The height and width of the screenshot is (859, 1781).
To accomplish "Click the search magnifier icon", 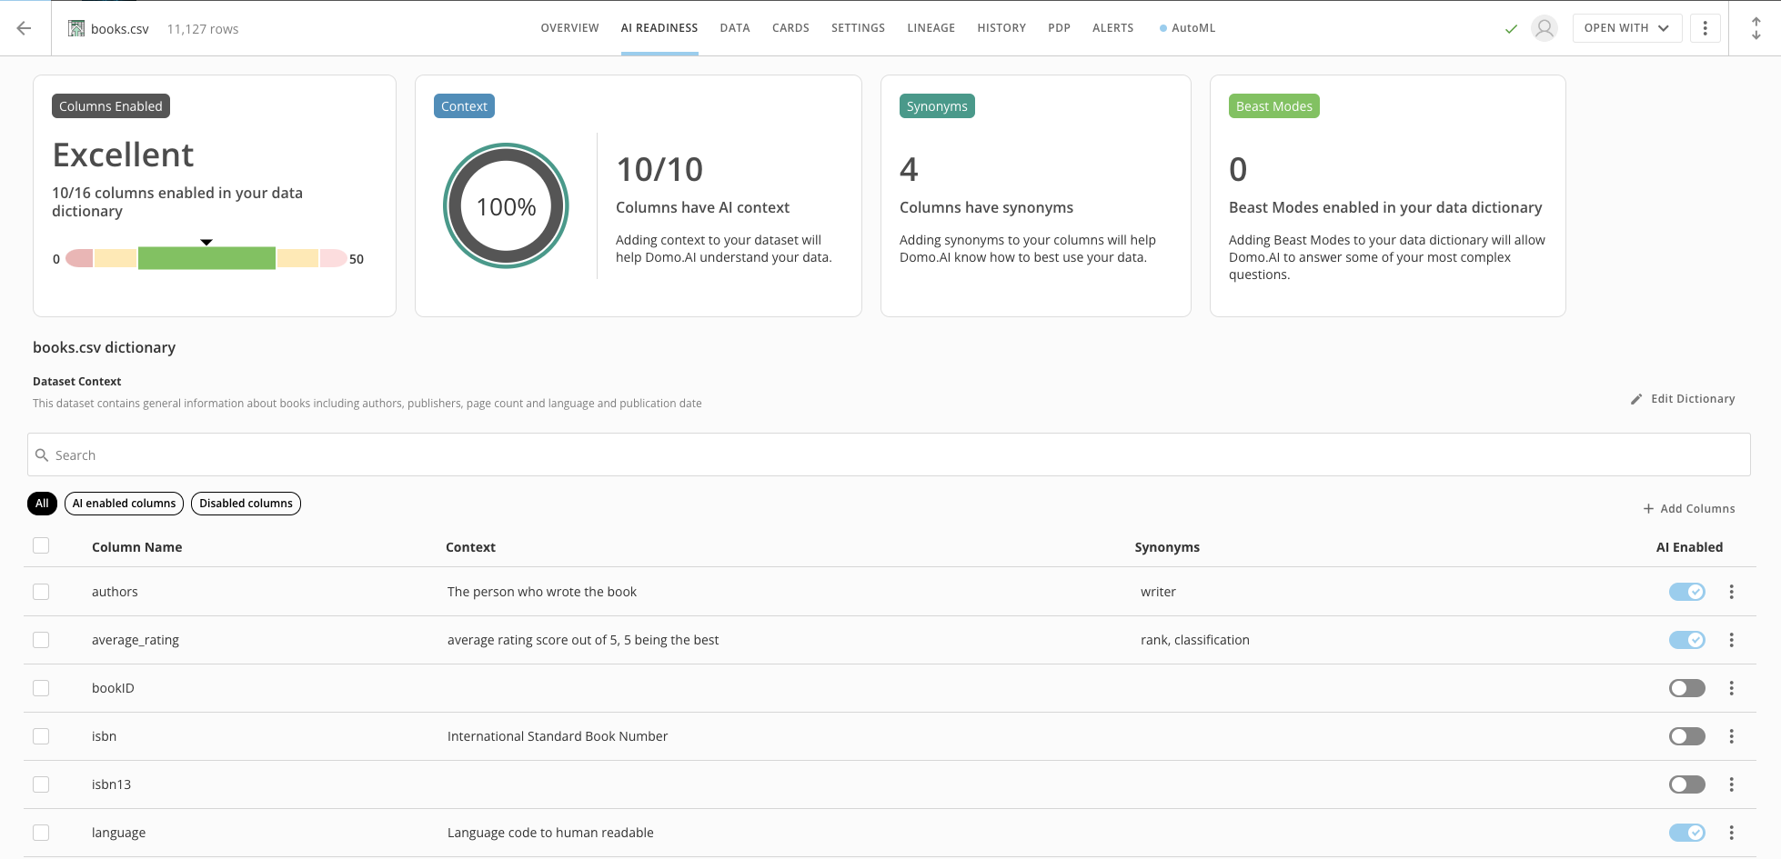I will 42,454.
